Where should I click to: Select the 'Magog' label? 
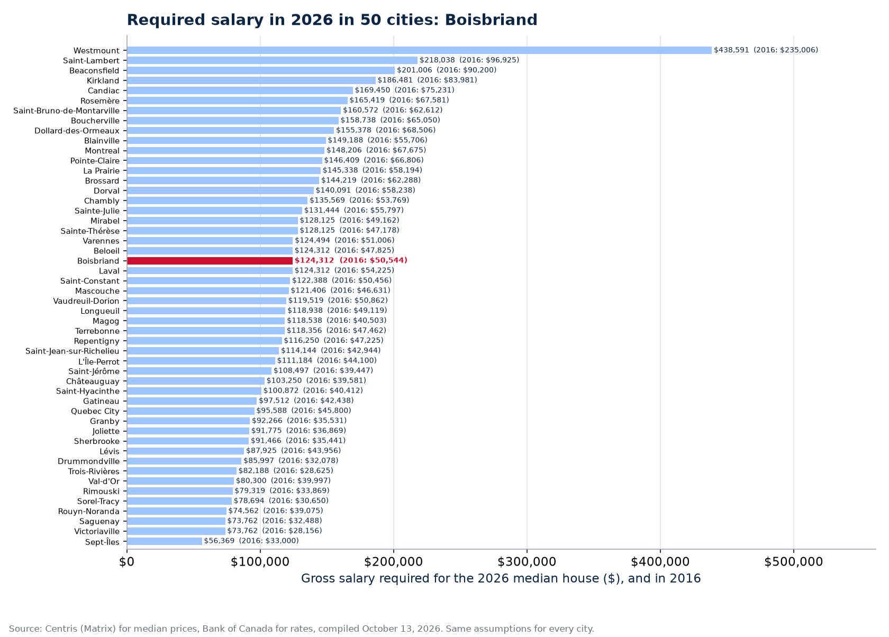[106, 321]
